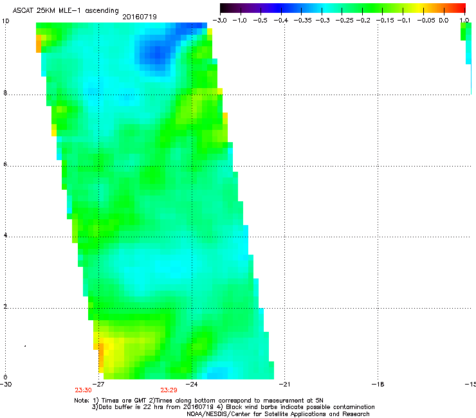This screenshot has height=418, width=476.
Task: Click the color bar label -0.5
Action: [260, 21]
